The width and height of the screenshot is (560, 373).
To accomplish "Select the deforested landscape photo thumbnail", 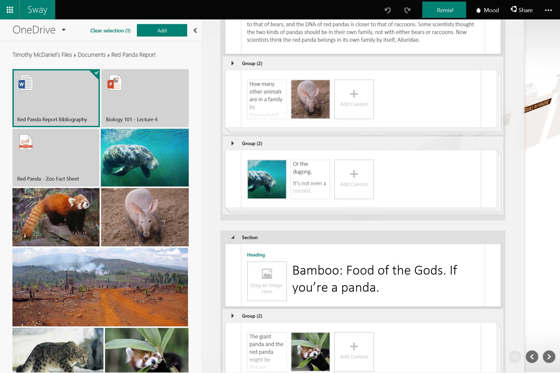I will tap(100, 287).
